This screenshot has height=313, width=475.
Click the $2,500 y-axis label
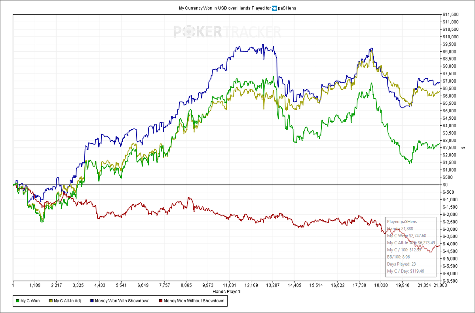[x=450, y=147]
